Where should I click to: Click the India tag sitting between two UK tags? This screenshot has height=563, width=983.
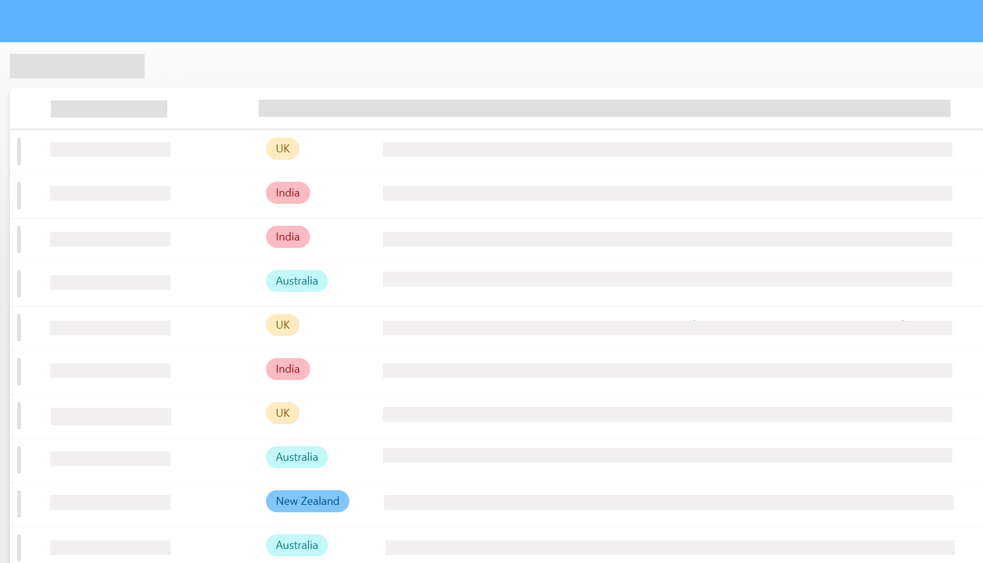pyautogui.click(x=287, y=369)
